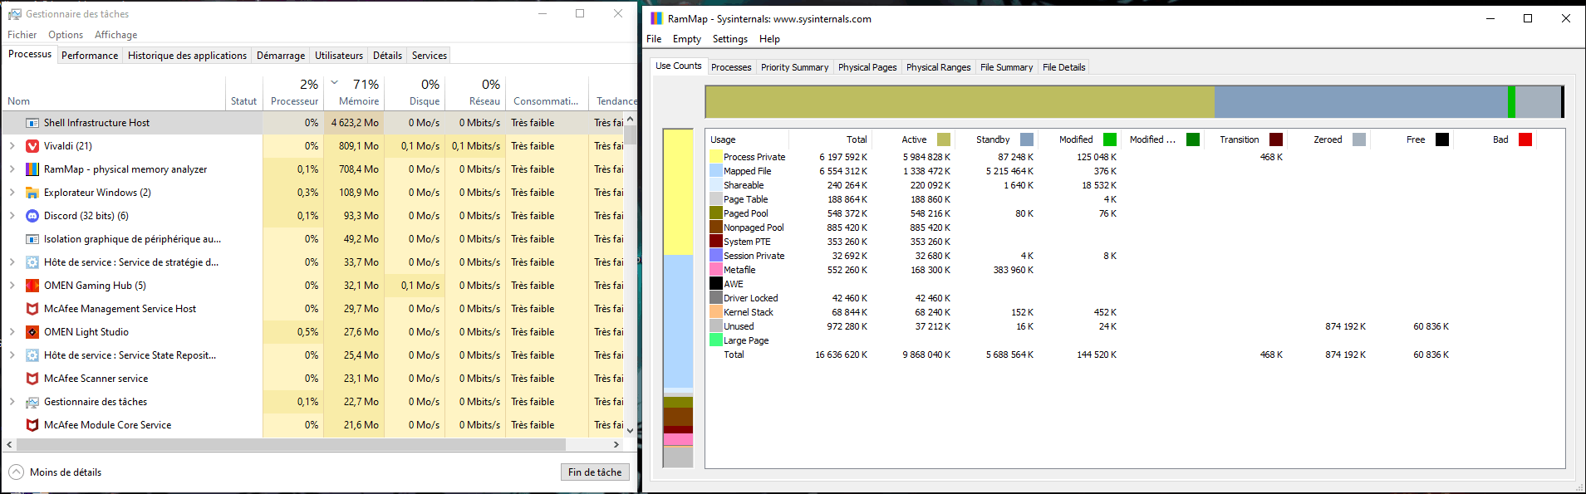The image size is (1586, 494).
Task: Click the green Modified color swatch
Action: pyautogui.click(x=1110, y=139)
